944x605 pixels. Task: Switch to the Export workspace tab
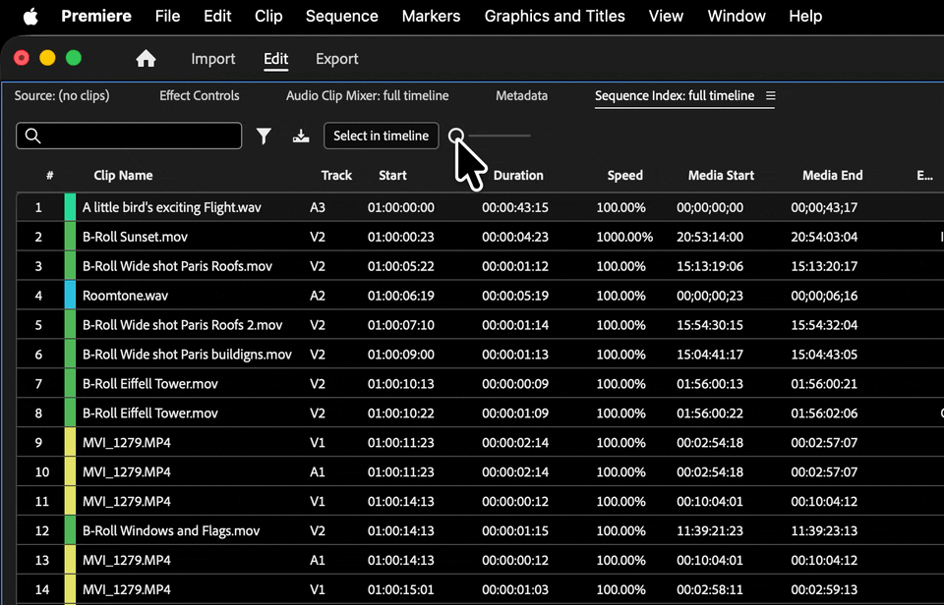(x=337, y=59)
